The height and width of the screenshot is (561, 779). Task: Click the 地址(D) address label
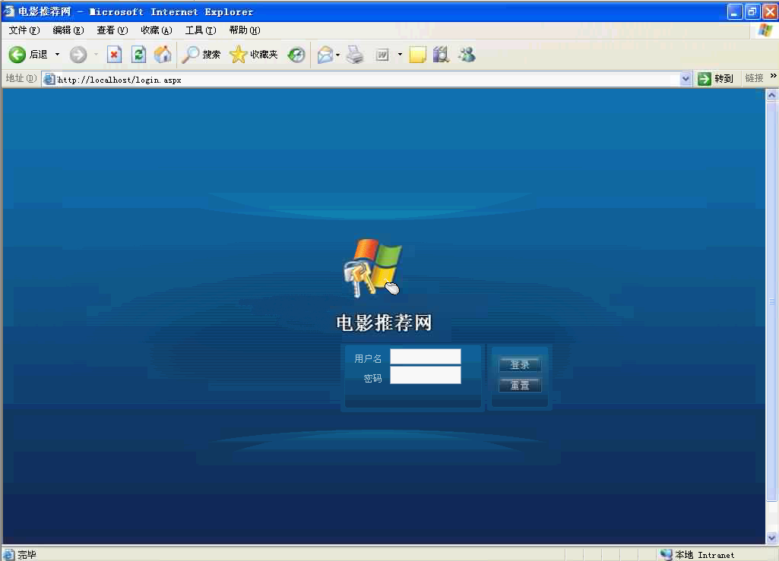[21, 78]
